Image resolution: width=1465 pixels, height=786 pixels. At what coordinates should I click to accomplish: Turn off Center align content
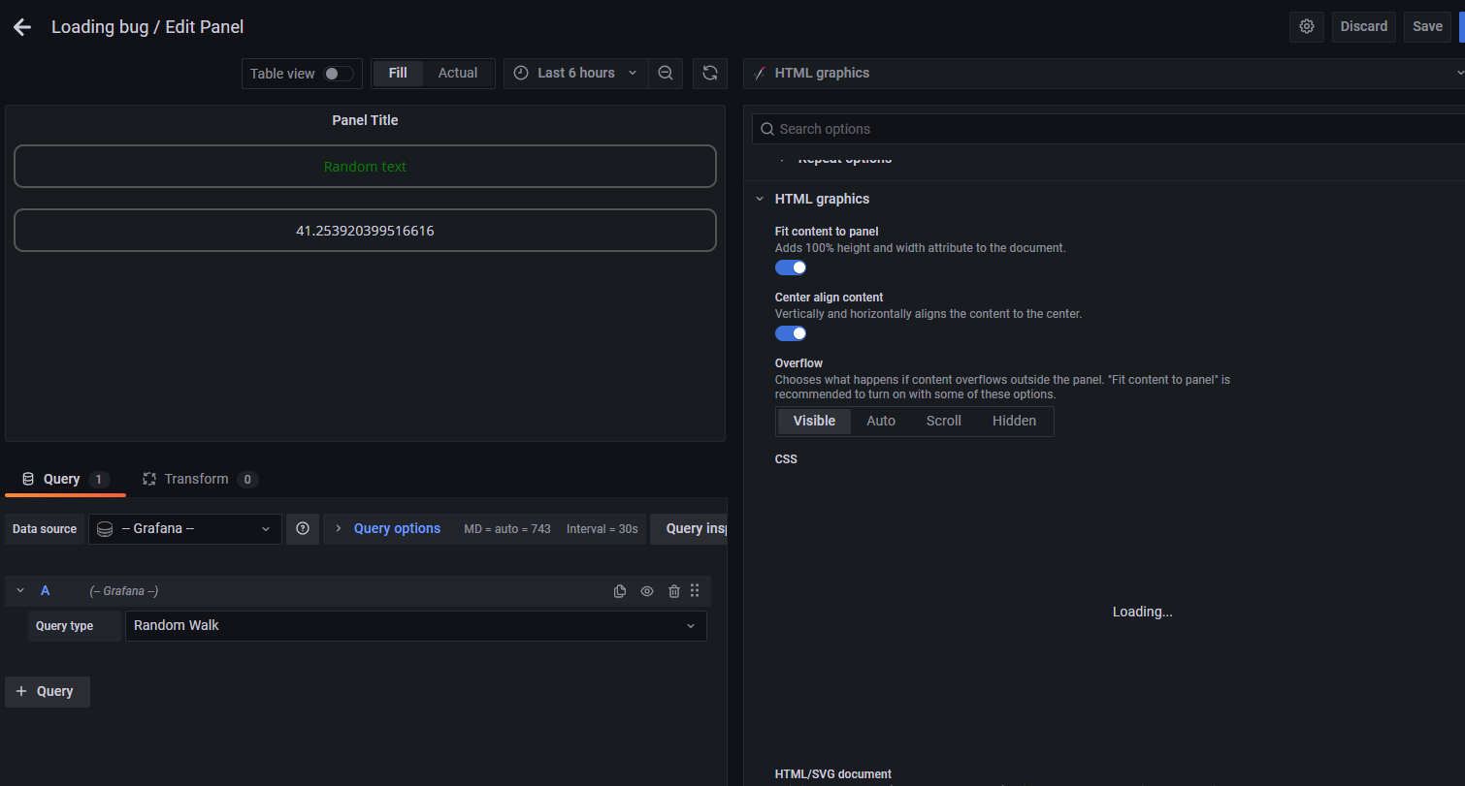pyautogui.click(x=790, y=332)
